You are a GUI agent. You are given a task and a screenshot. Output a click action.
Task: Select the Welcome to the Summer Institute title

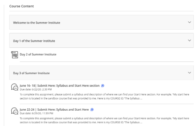pos(36,23)
